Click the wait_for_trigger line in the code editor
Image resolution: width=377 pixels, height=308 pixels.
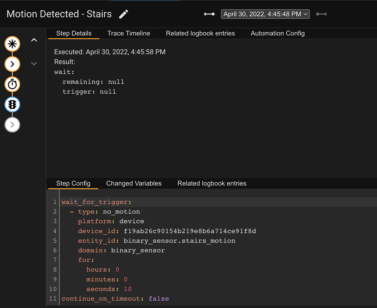coord(96,202)
